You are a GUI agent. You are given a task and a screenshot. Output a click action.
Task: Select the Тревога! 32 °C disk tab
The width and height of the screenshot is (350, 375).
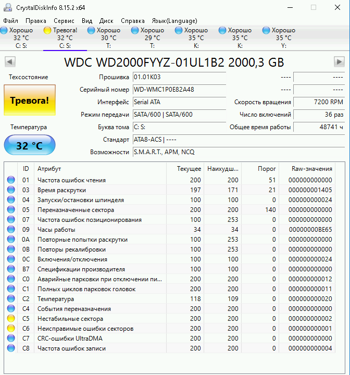[65, 38]
